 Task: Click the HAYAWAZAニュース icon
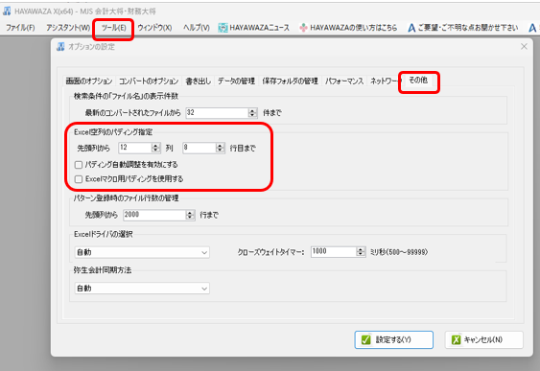tap(223, 28)
